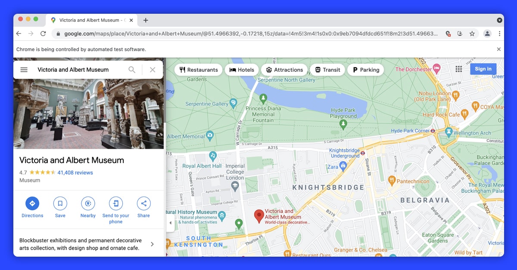Show Parking on the map

coord(365,70)
